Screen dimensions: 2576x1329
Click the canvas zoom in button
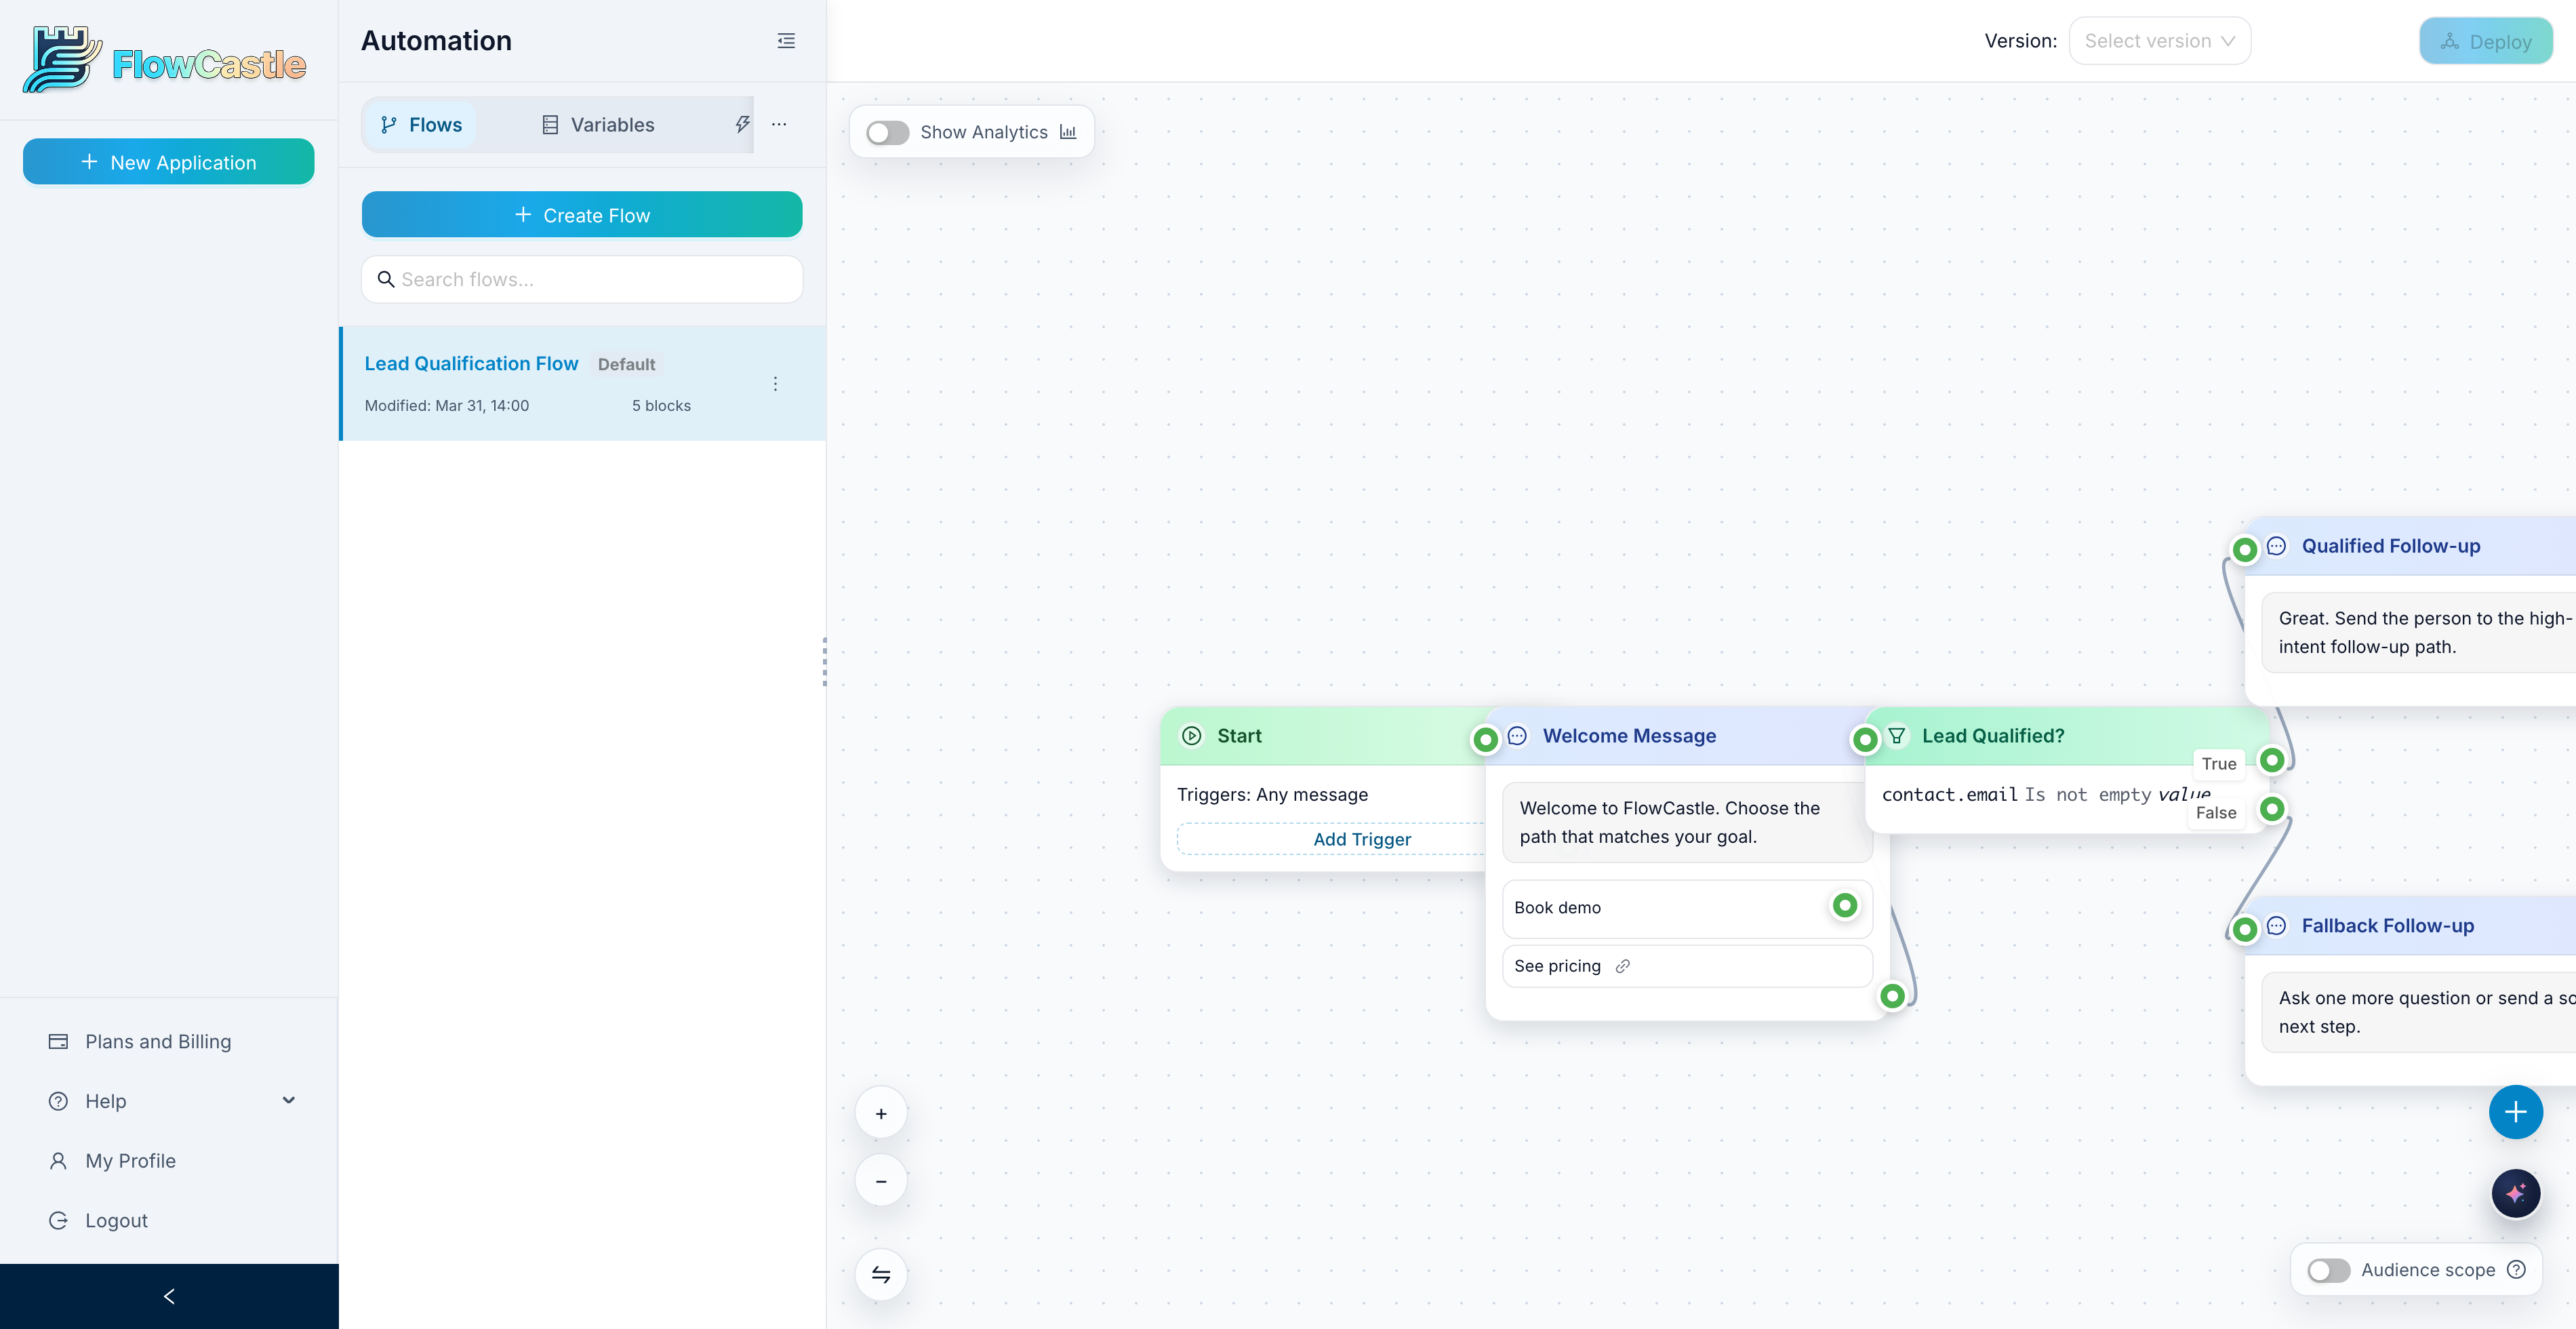881,1113
